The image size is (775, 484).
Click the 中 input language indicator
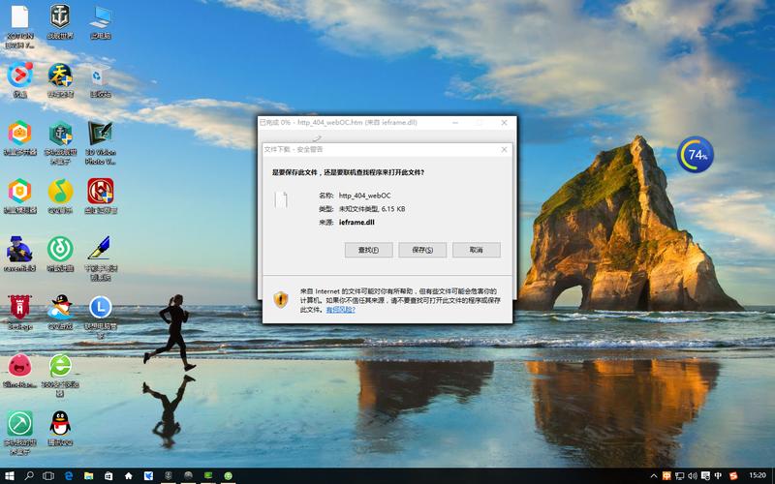[718, 476]
